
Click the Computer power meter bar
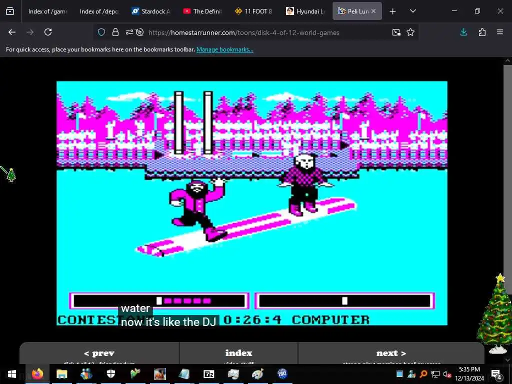pyautogui.click(x=344, y=300)
